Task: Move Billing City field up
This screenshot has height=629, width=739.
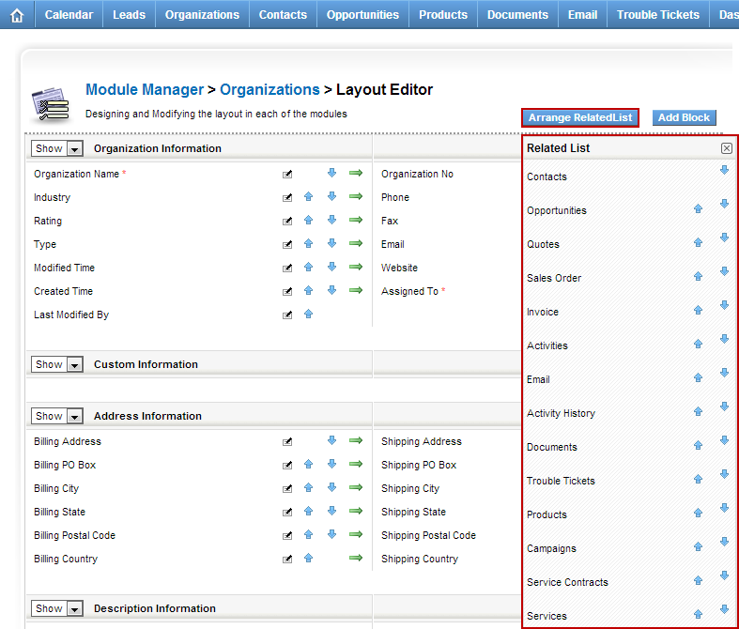Action: point(308,487)
